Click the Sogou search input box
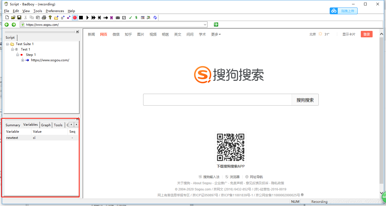386x206 pixels. click(217, 100)
